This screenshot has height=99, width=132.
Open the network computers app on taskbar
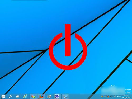pos(65,96)
